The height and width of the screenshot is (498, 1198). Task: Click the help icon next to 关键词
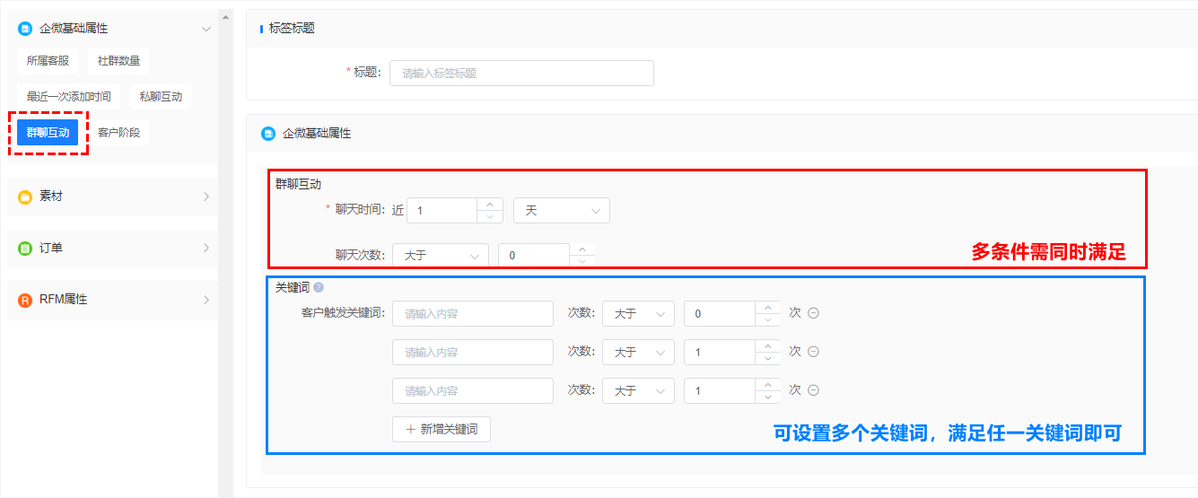click(319, 288)
